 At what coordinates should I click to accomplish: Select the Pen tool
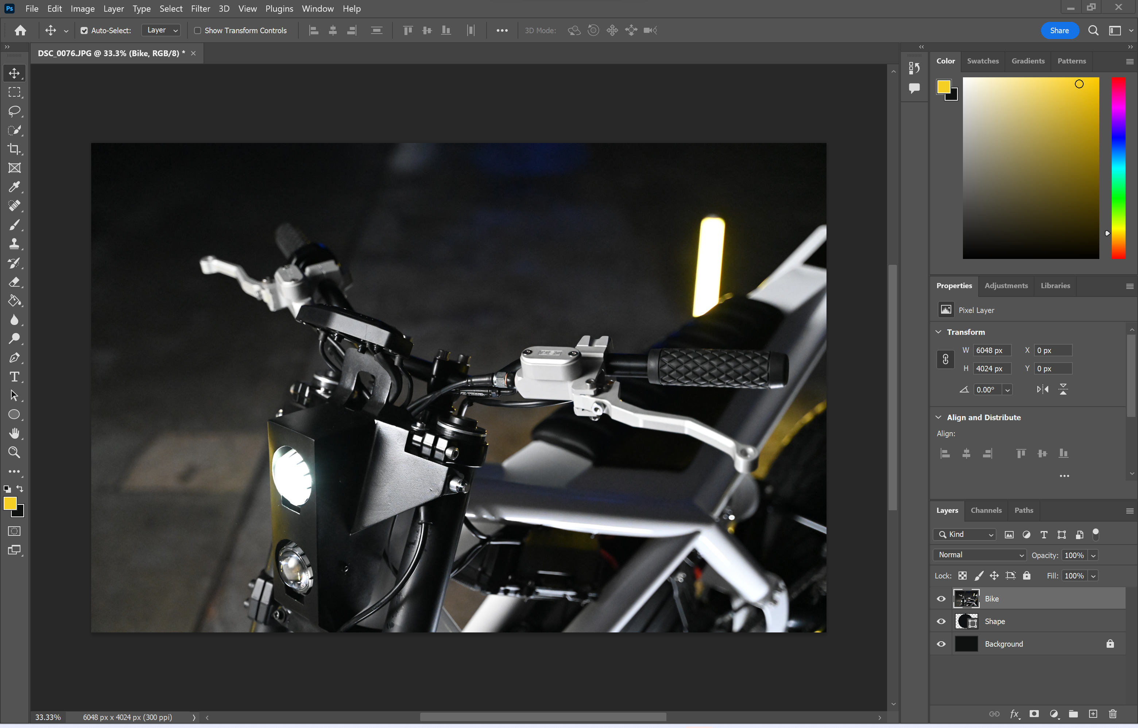(14, 358)
